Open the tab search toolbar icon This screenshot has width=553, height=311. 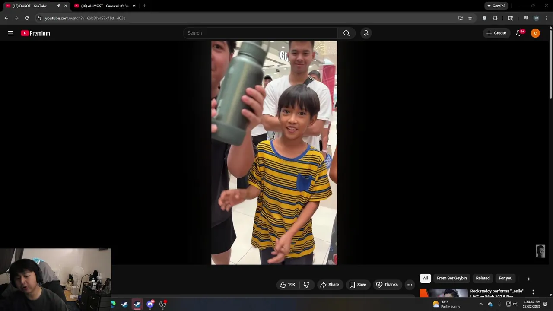pos(510,18)
